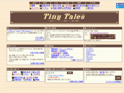Open random link スケルトン
This screenshot has width=124, height=93.
tap(89, 59)
